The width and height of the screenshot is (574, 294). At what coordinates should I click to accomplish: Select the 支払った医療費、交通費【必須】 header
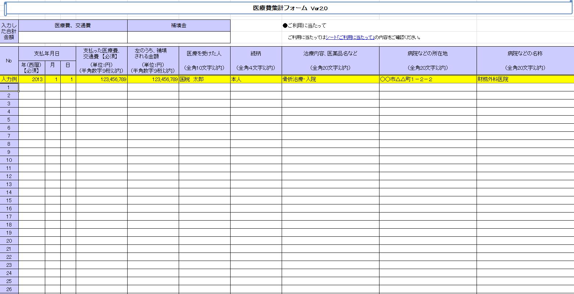(x=101, y=61)
